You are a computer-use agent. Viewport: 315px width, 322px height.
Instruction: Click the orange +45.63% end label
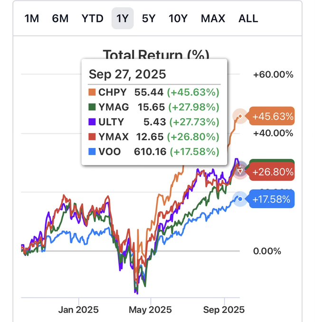(273, 116)
